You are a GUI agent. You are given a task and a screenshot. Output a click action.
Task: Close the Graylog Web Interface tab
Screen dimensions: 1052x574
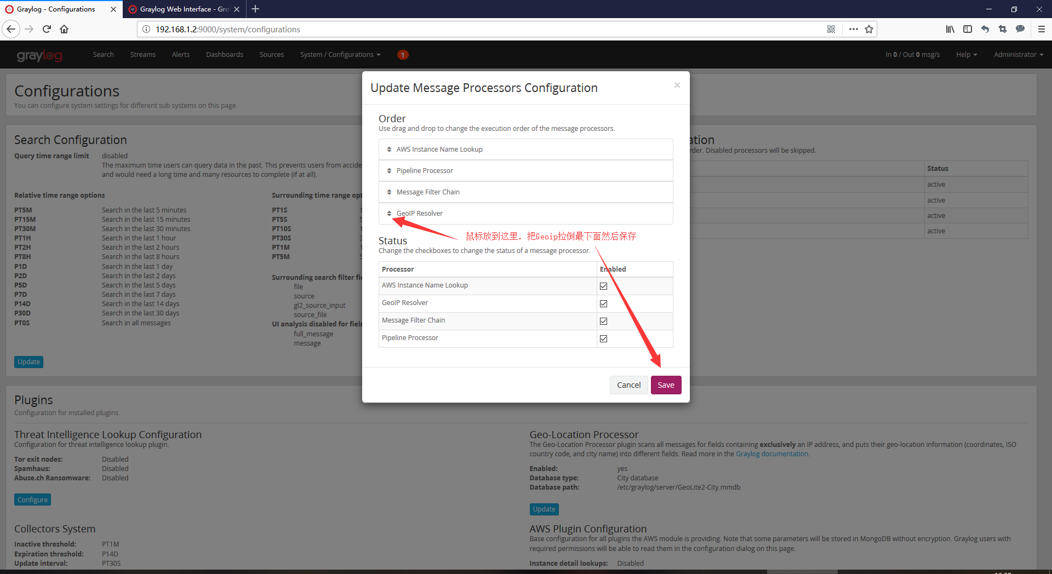pyautogui.click(x=237, y=9)
